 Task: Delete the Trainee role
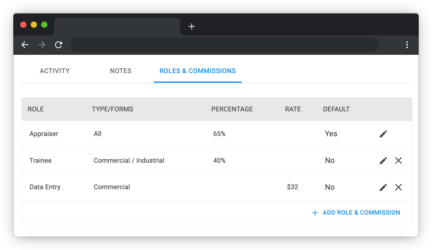click(398, 160)
